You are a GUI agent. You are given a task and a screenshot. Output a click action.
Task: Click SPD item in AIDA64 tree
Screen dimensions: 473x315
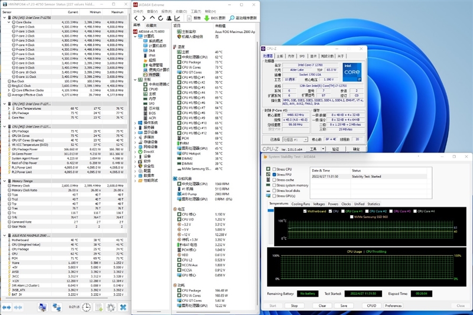[x=149, y=103]
